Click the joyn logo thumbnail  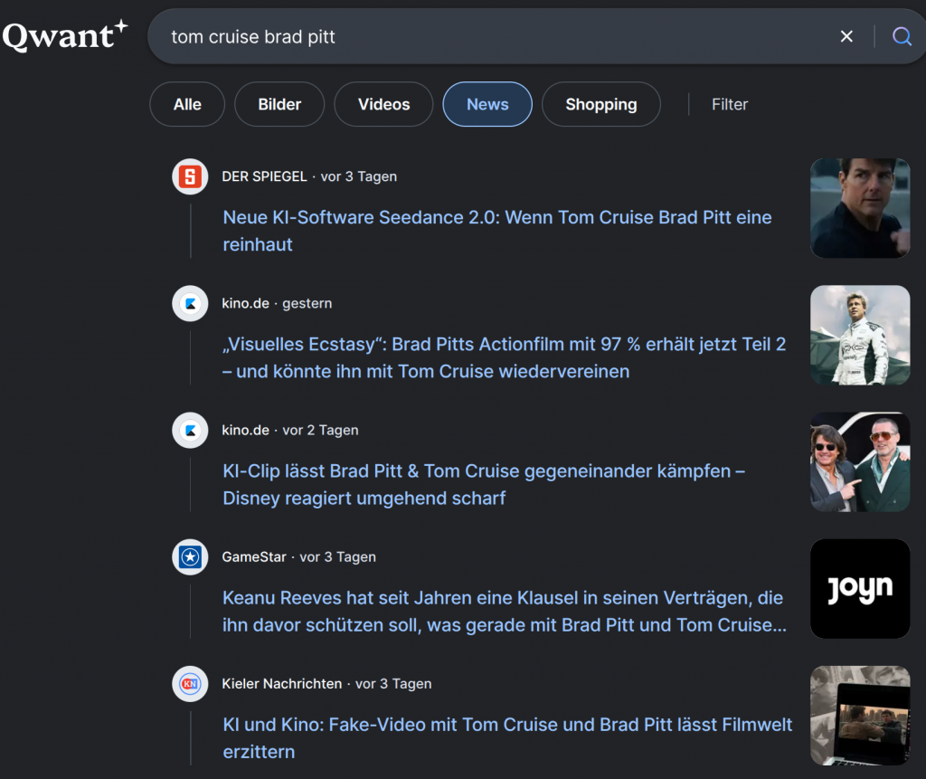click(x=859, y=589)
